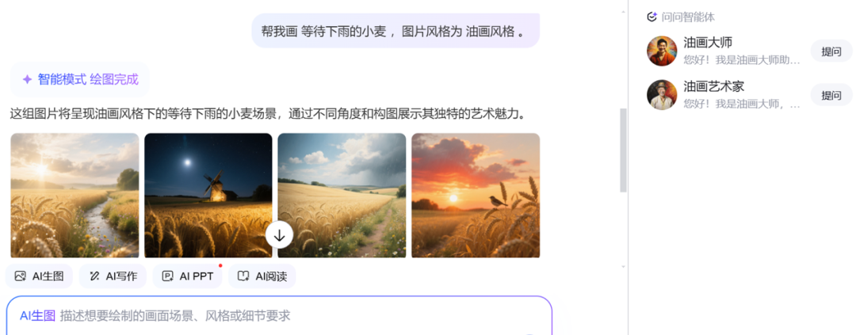The height and width of the screenshot is (335, 856).
Task: Focus the AI生图 description input field
Action: [279, 315]
